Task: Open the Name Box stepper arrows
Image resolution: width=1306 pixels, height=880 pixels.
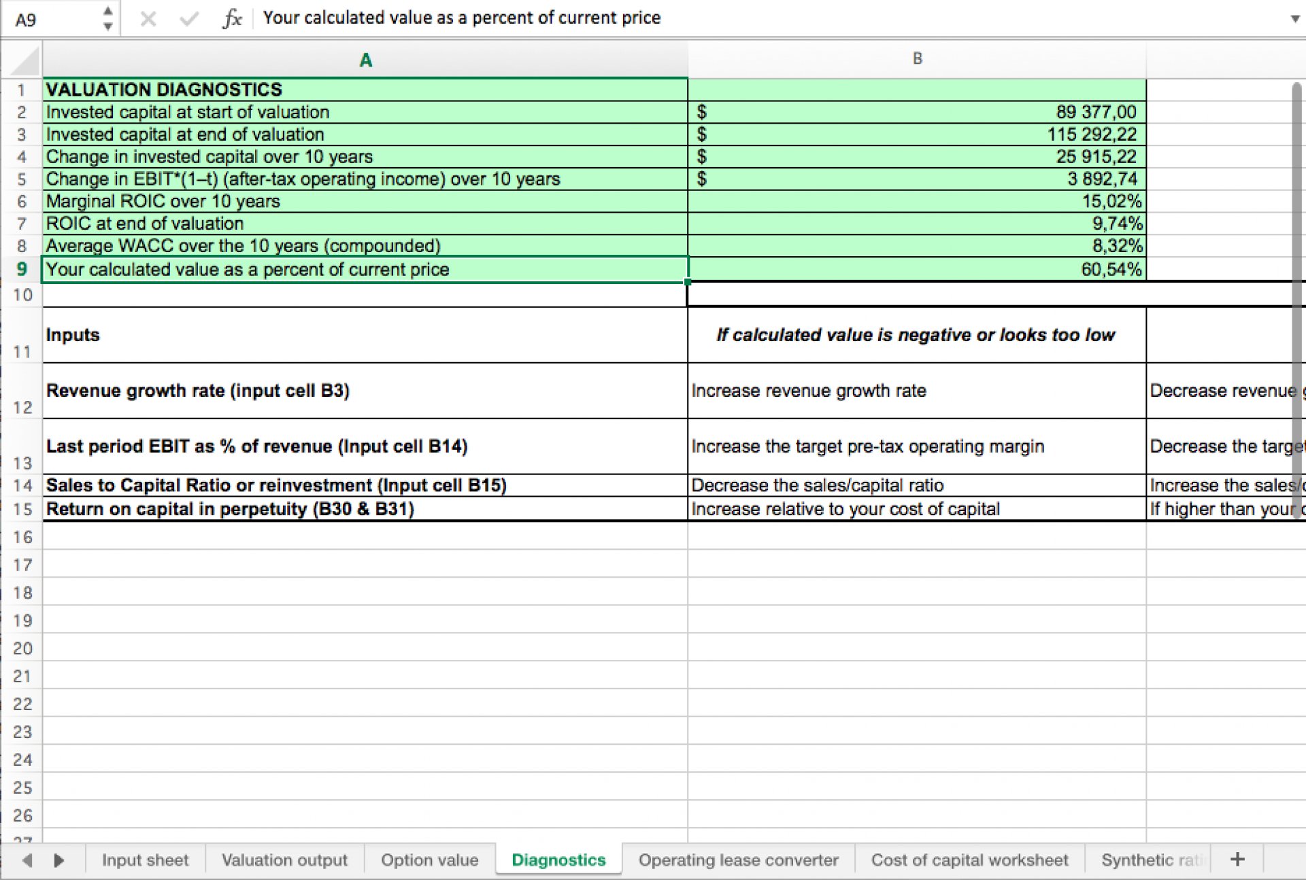Action: coord(107,18)
